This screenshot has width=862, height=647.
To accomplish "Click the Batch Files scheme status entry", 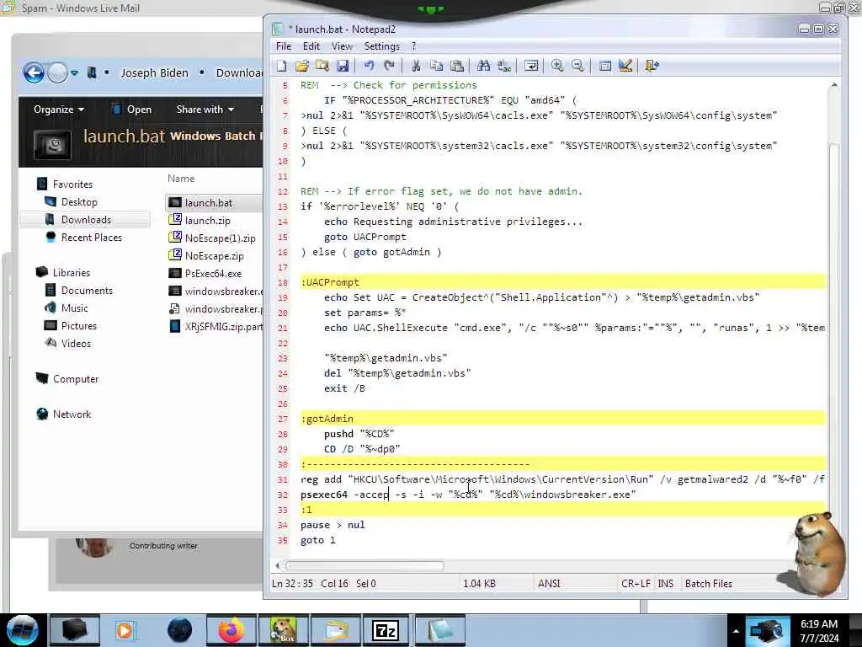I will pos(709,584).
